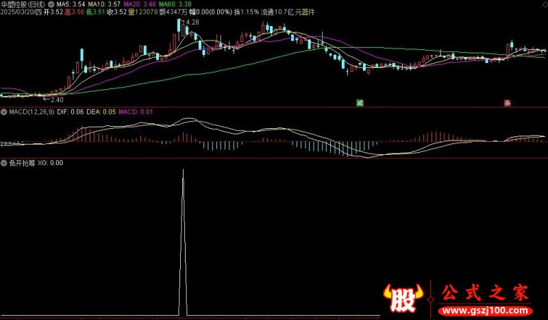Select the 华塑控股(日线) stock title
Screen dimensions: 548x320
tap(23, 4)
